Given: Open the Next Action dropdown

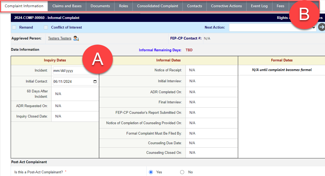Looking at the screenshot, I should pos(273,27).
